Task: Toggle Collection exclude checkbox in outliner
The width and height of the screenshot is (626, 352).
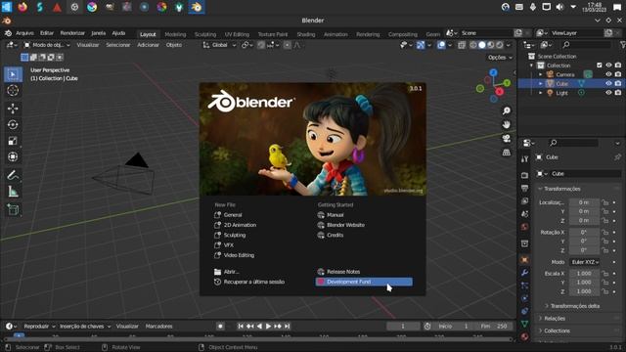Action: tap(600, 66)
